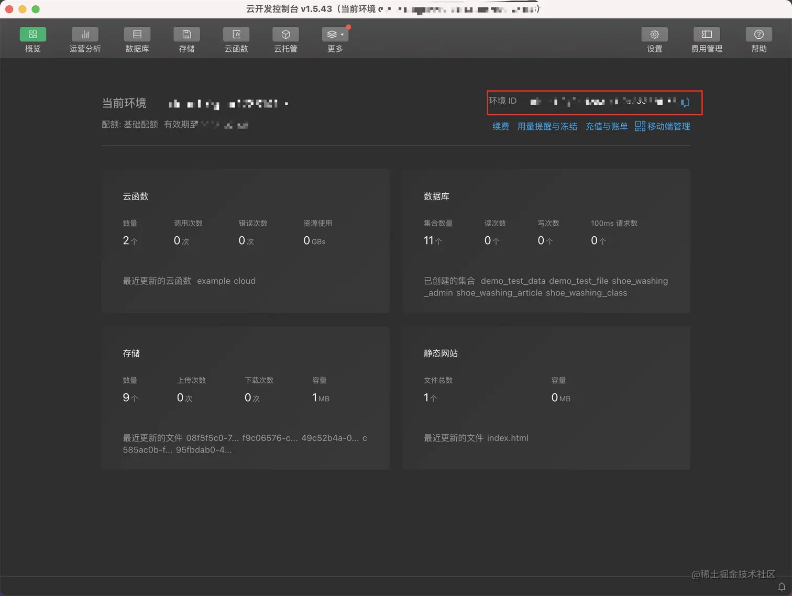
Task: Click the 写次数 label
Action: 548,223
